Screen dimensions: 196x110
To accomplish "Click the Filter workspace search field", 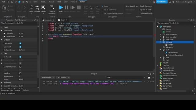I will point(175,23).
